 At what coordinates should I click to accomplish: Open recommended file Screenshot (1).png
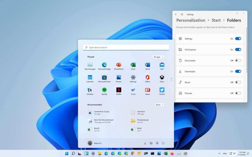click(x=99, y=113)
